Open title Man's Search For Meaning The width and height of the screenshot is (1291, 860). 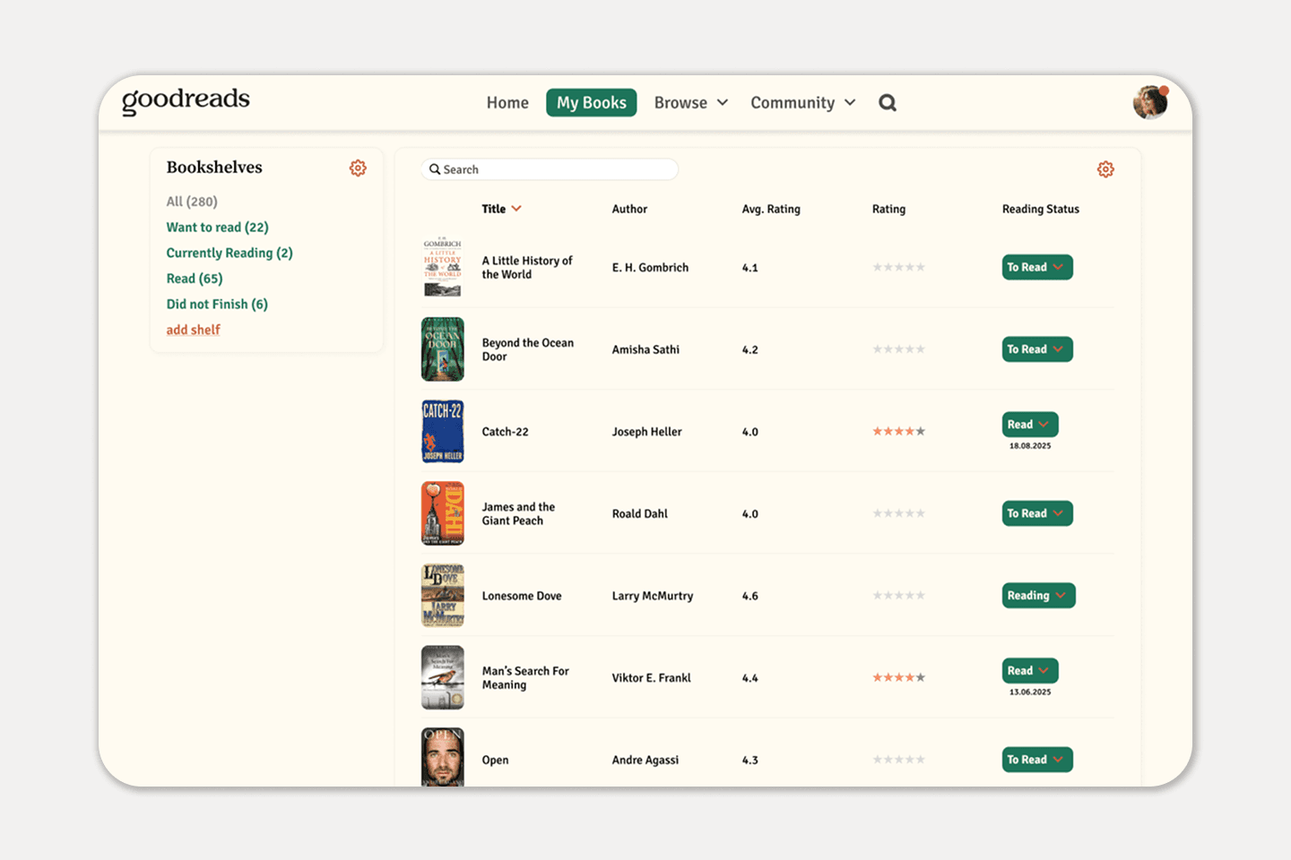coord(525,678)
